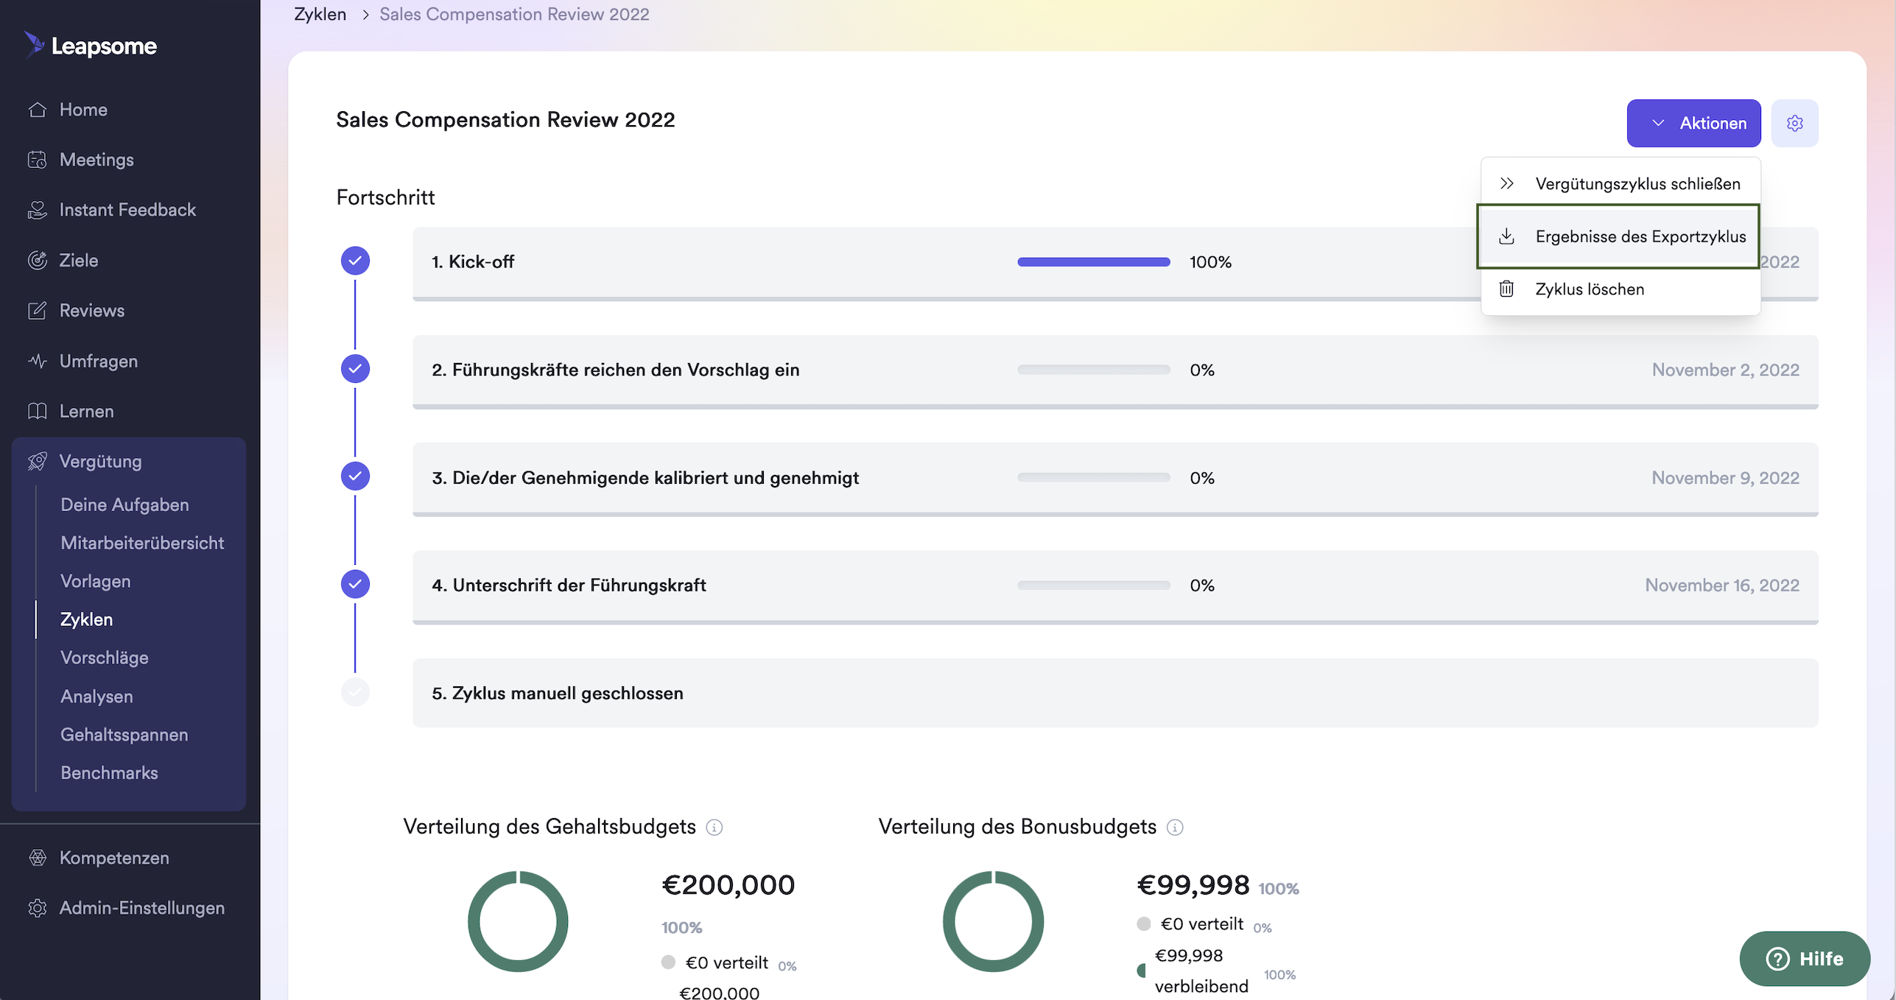Open the Analysen page
The height and width of the screenshot is (1000, 1896).
(x=96, y=696)
